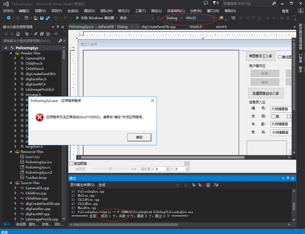Open the 工具(T) menu
Screen dimensions: 305x234
tap(140, 11)
